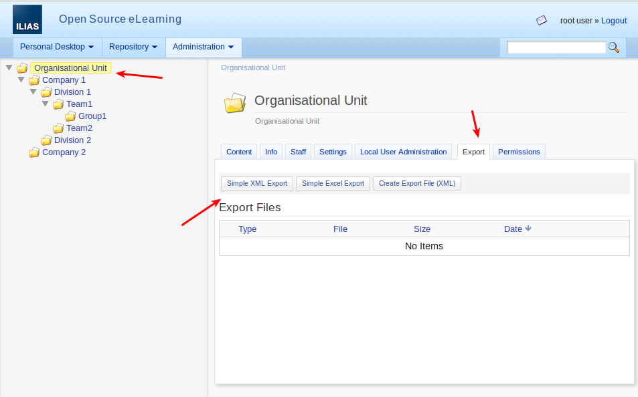Click the Company 1 folder icon
Viewport: 638px width, 397px height.
coord(34,80)
